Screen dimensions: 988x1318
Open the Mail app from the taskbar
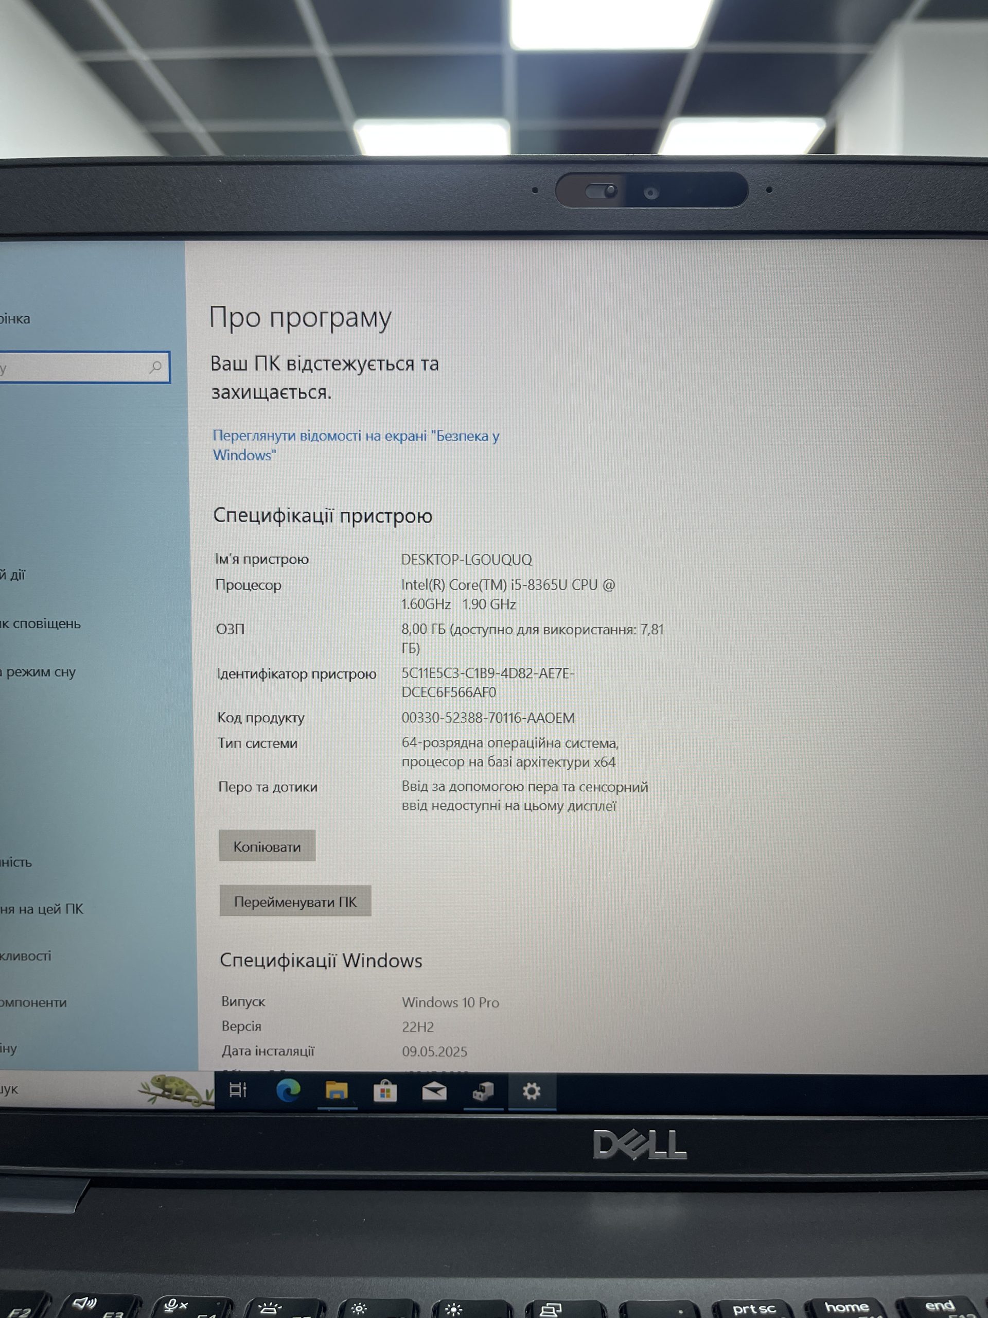coord(434,1091)
